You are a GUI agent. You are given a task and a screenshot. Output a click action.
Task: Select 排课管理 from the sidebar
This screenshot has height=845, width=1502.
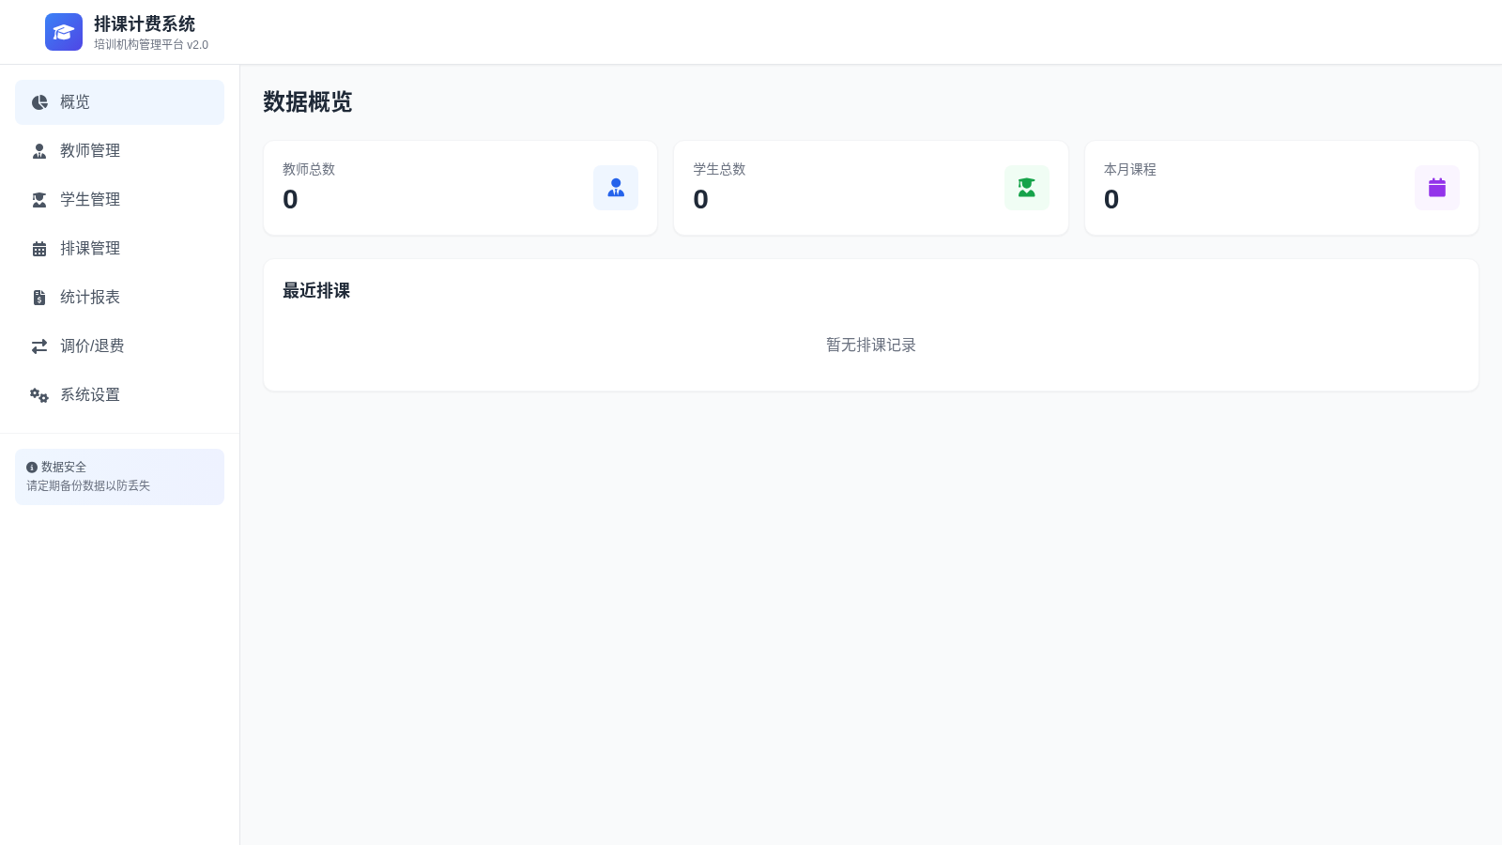click(x=119, y=249)
